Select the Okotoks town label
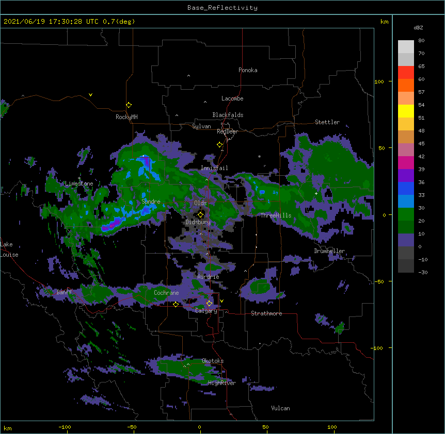The width and height of the screenshot is (445, 434). click(x=213, y=361)
